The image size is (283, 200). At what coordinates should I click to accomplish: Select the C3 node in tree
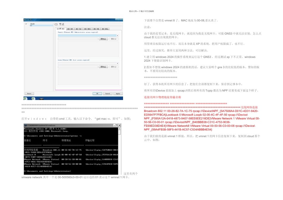click(31, 25)
